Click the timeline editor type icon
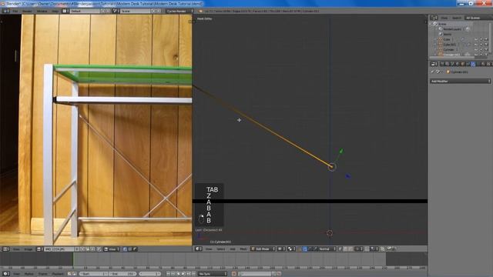The image size is (493, 277). click(x=5, y=274)
